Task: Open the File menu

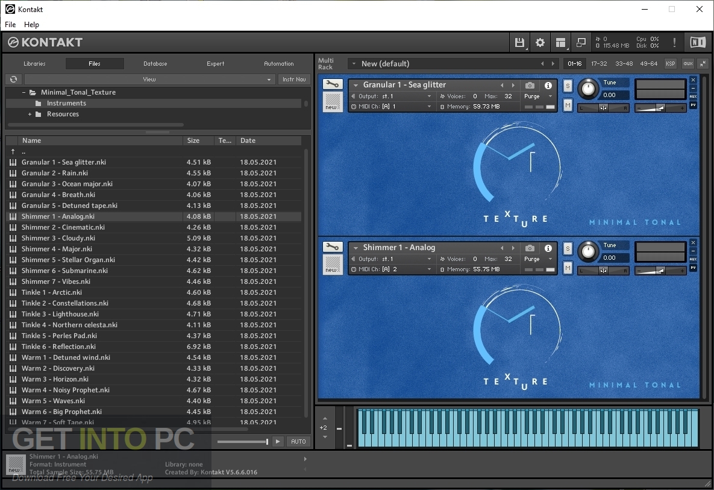Action: [10, 25]
